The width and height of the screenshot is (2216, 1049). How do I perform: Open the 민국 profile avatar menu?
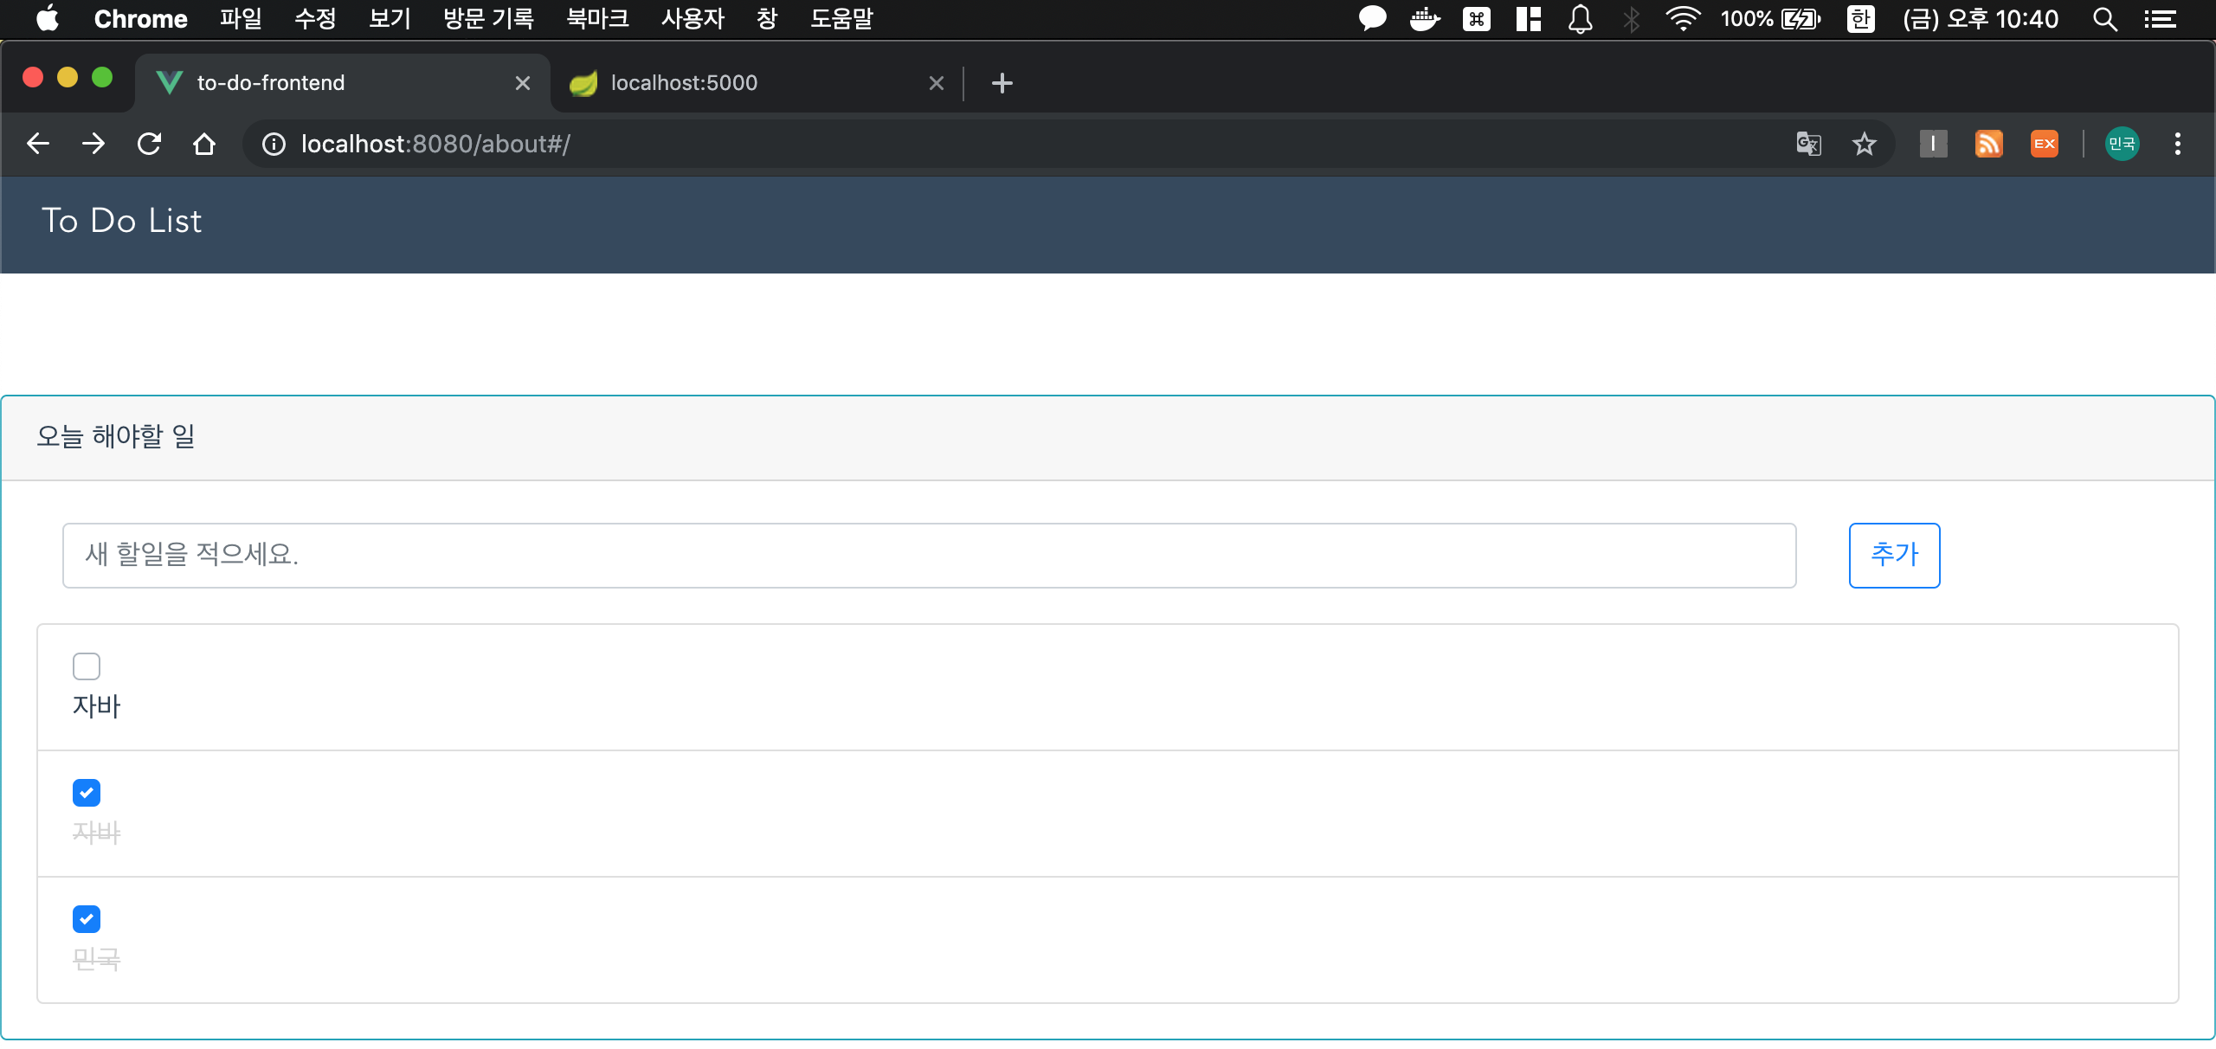(2122, 144)
